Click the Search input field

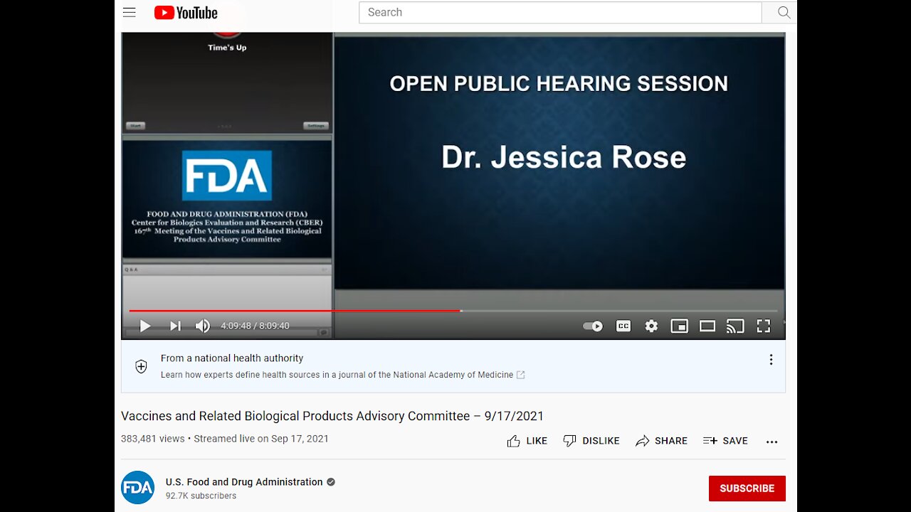click(x=560, y=12)
